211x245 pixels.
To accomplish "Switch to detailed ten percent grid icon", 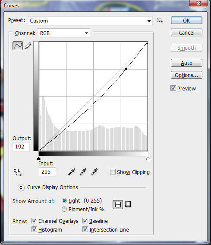I will [128, 204].
